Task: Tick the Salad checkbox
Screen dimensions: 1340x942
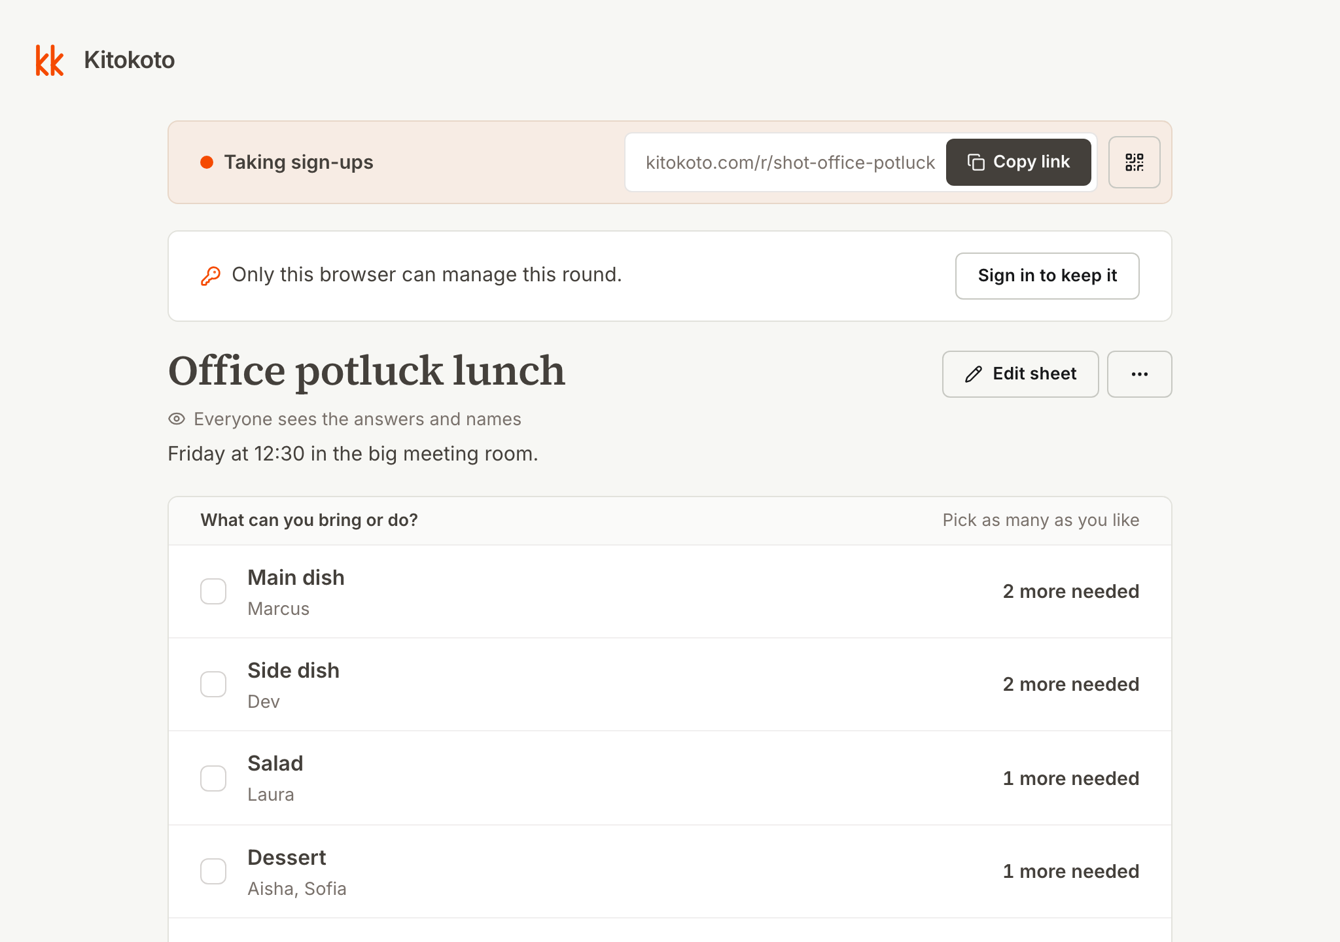Action: point(213,778)
